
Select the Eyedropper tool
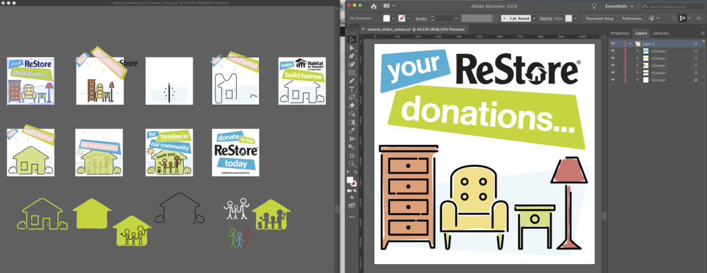coord(352,130)
